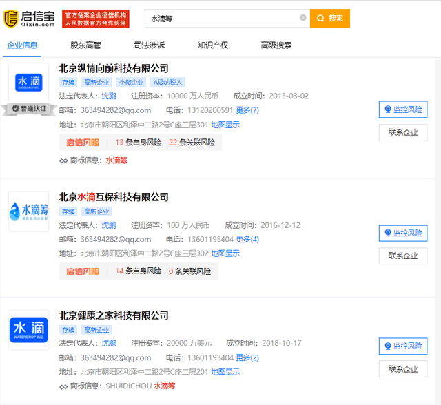Expand 更多(2) phone numbers

click(x=247, y=357)
